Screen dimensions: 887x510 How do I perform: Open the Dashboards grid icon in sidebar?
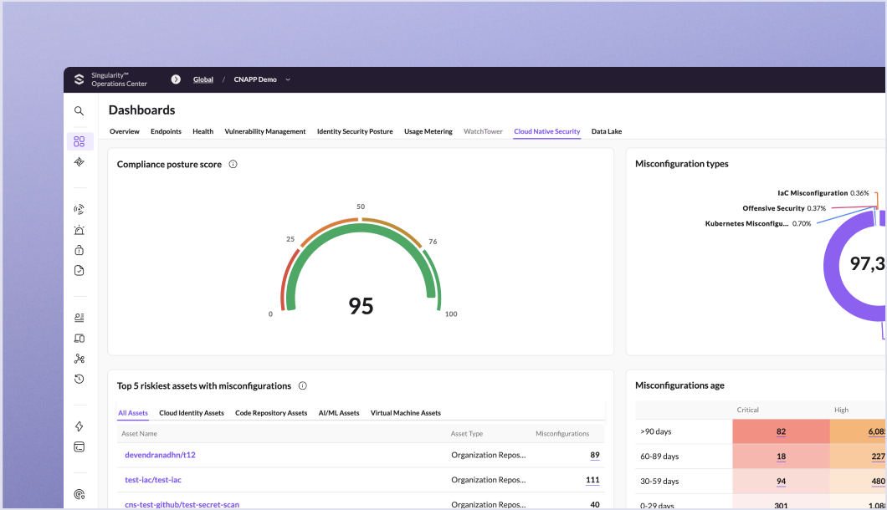pyautogui.click(x=79, y=141)
